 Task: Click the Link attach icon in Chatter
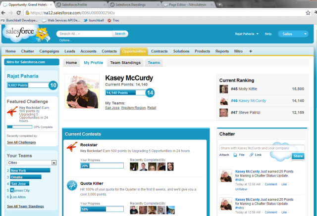(x=251, y=155)
